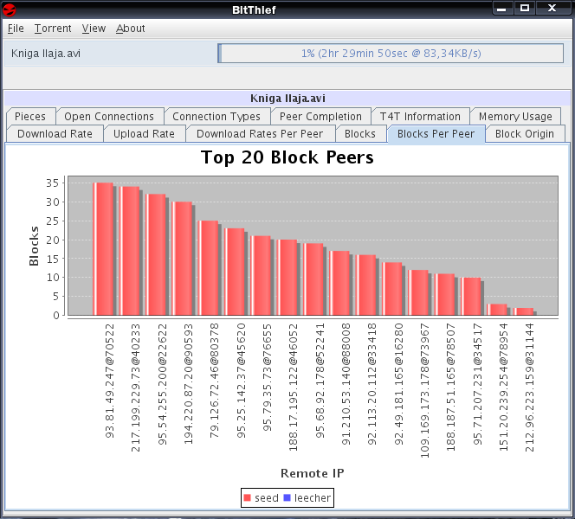Click the bar for 91.210.53.140@88008
The width and height of the screenshot is (575, 519).
pos(339,283)
